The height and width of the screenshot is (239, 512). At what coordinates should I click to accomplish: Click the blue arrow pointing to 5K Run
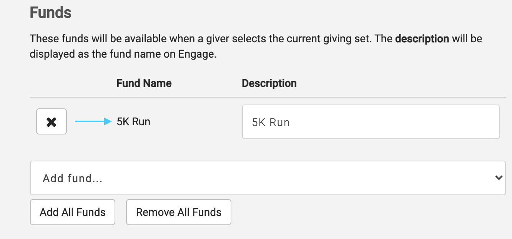(93, 122)
